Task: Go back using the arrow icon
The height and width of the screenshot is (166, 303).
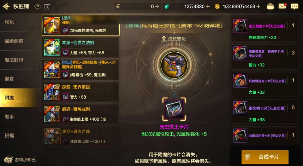Action: [6, 6]
